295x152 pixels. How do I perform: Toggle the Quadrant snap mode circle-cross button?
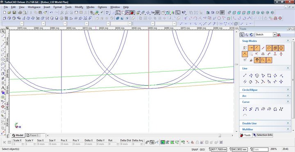click(x=281, y=48)
